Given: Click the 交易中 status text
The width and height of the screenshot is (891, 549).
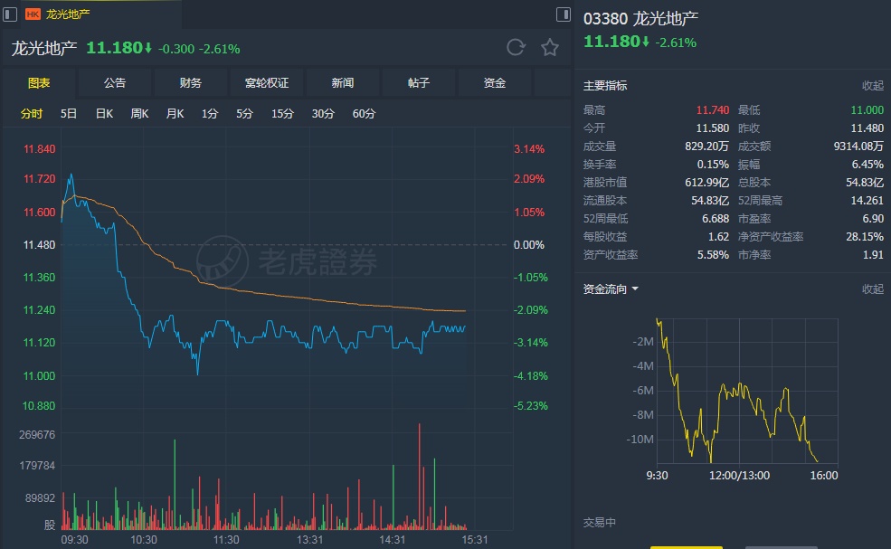Looking at the screenshot, I should pyautogui.click(x=600, y=522).
